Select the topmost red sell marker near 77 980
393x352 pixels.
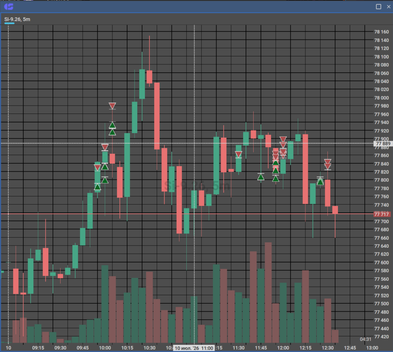[x=112, y=105]
